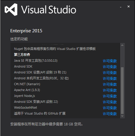Screen dimensions: 135x136
Task: Select the Nuget 包 Visual Studio 扩展性项模板 row
Action: pos(55,49)
